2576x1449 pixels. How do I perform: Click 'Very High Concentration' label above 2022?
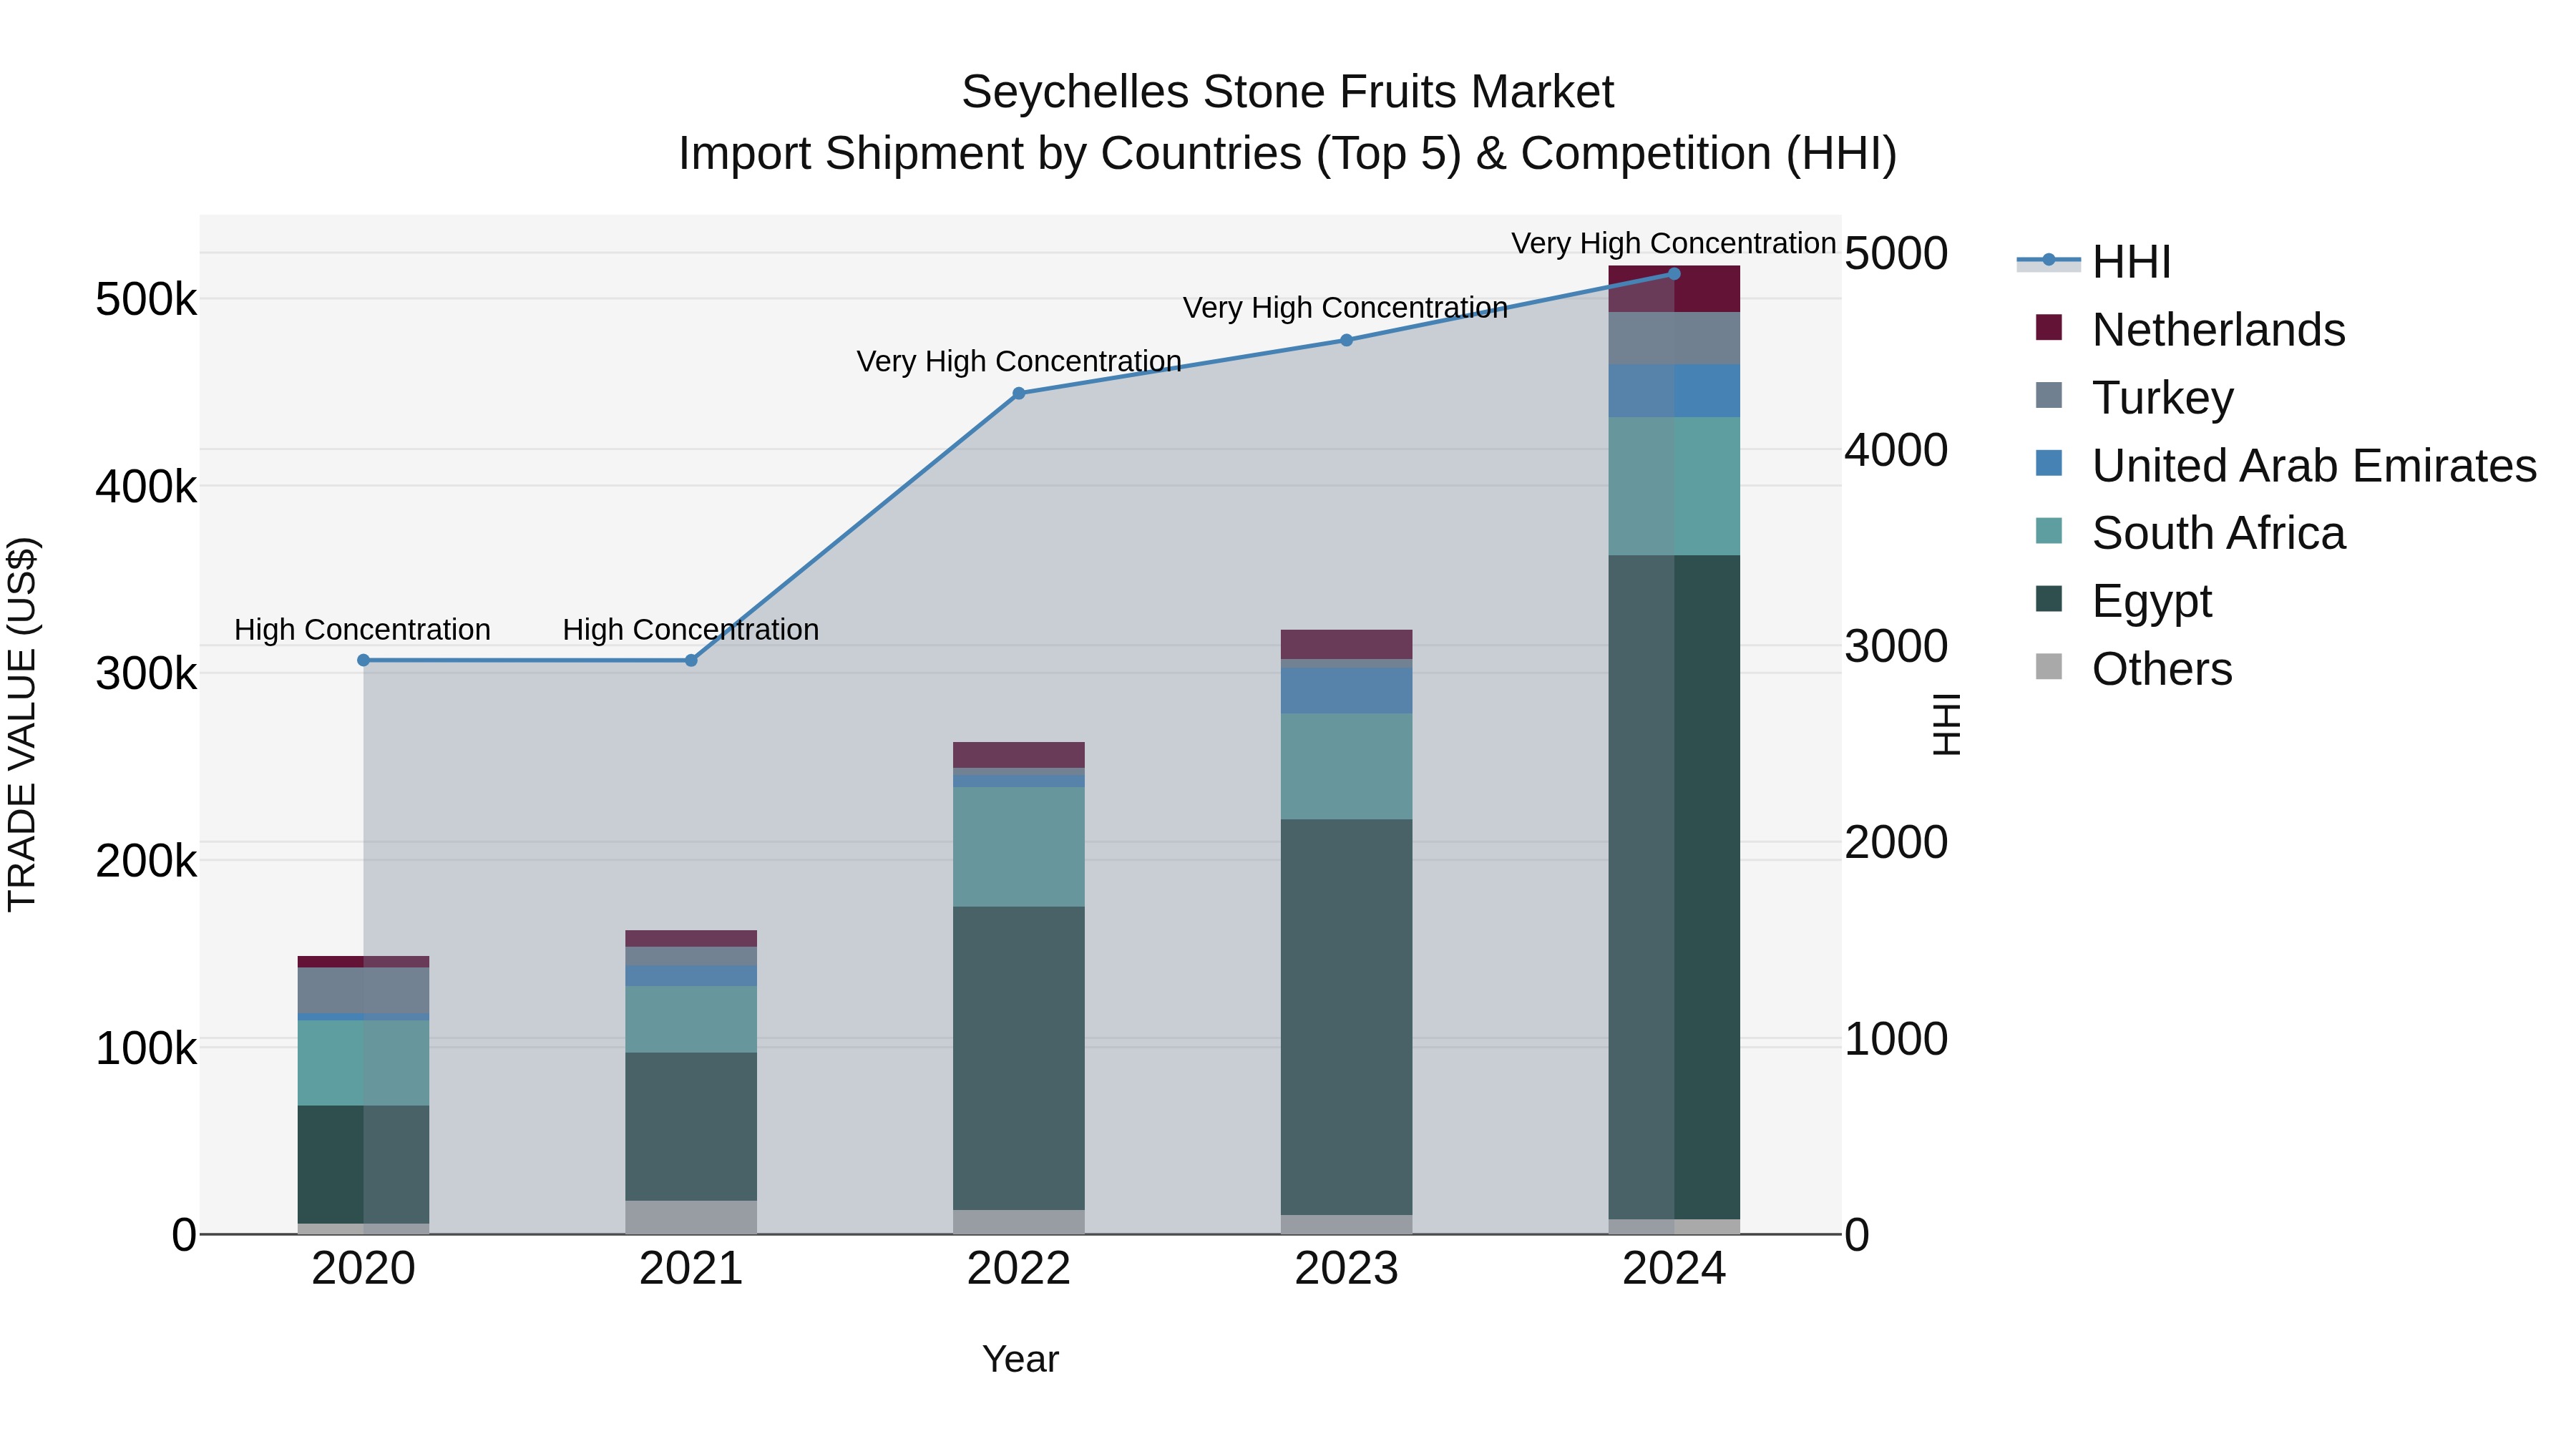(x=1019, y=361)
